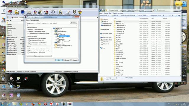Click the 'Сохранить установки' button
The height and width of the screenshot is (106, 189).
39,56
